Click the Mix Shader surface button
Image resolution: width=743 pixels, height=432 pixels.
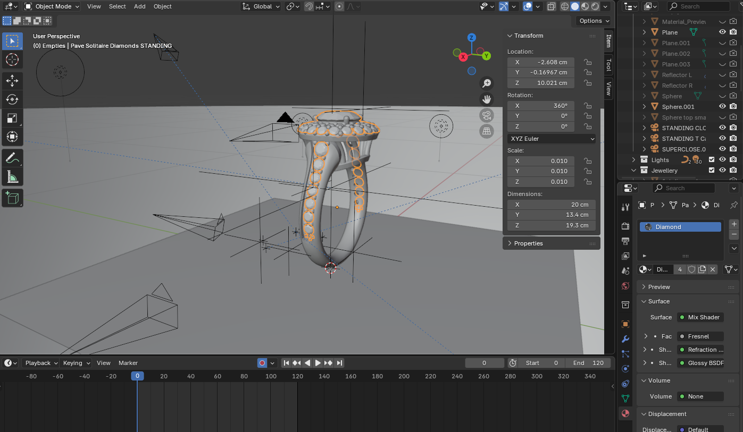(x=700, y=317)
